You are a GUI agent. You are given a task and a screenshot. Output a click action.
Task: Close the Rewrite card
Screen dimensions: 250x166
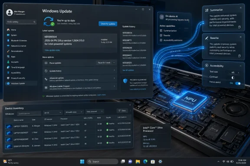coord(240,37)
